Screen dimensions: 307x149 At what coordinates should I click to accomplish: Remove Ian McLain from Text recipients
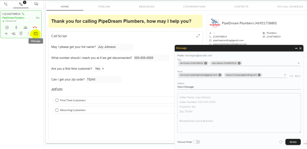tap(206, 63)
